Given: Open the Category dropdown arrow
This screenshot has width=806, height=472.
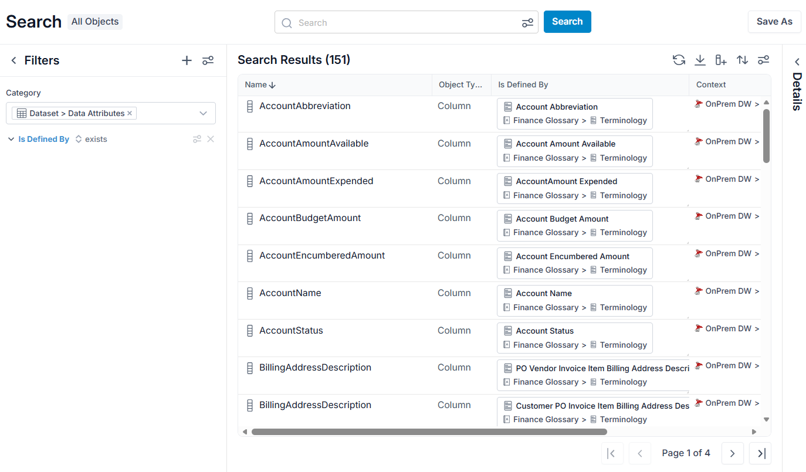Looking at the screenshot, I should tap(204, 113).
